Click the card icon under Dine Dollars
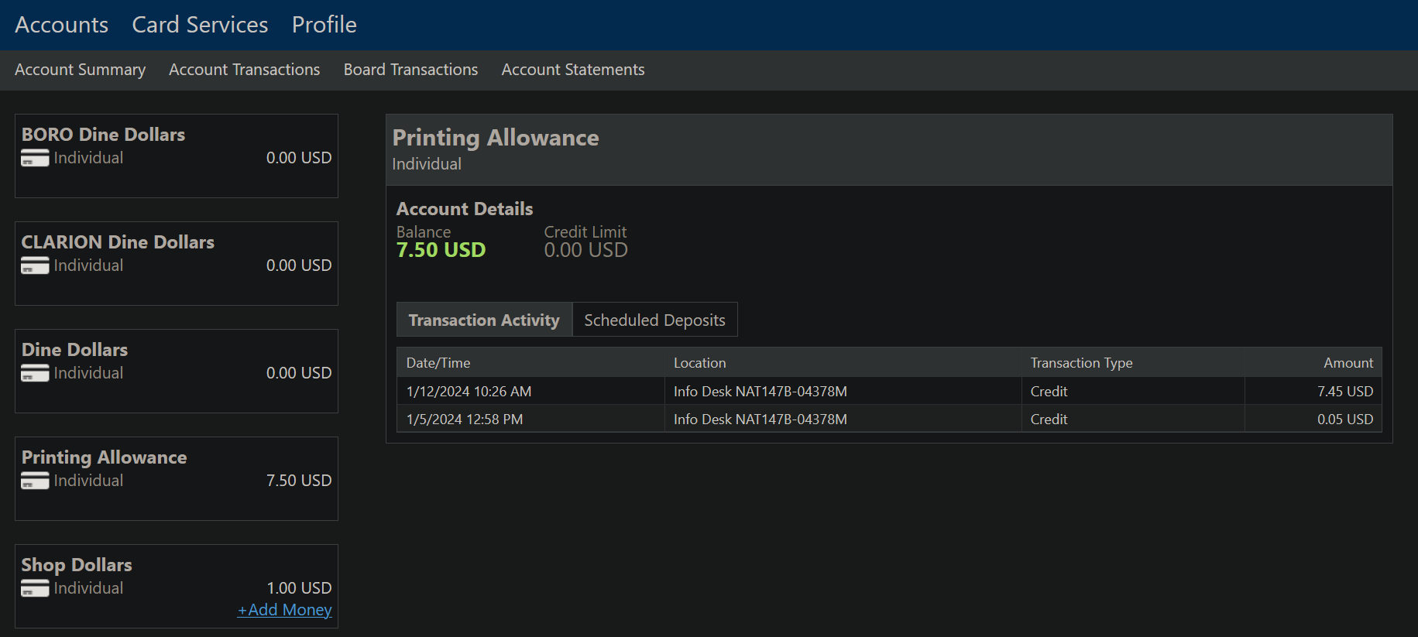This screenshot has width=1418, height=637. 35,374
